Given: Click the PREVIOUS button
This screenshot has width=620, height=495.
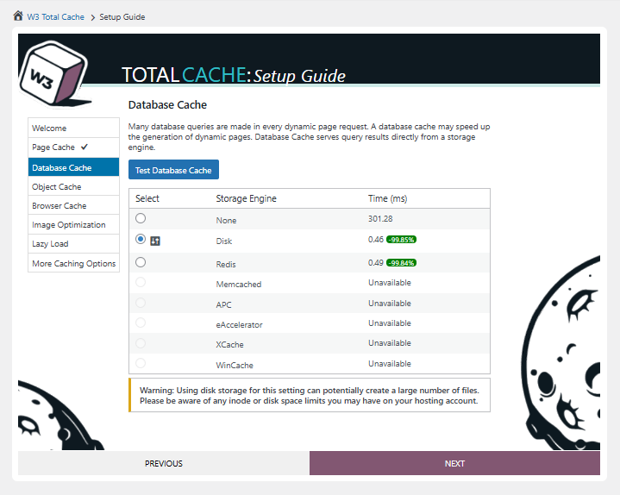Looking at the screenshot, I should (164, 463).
